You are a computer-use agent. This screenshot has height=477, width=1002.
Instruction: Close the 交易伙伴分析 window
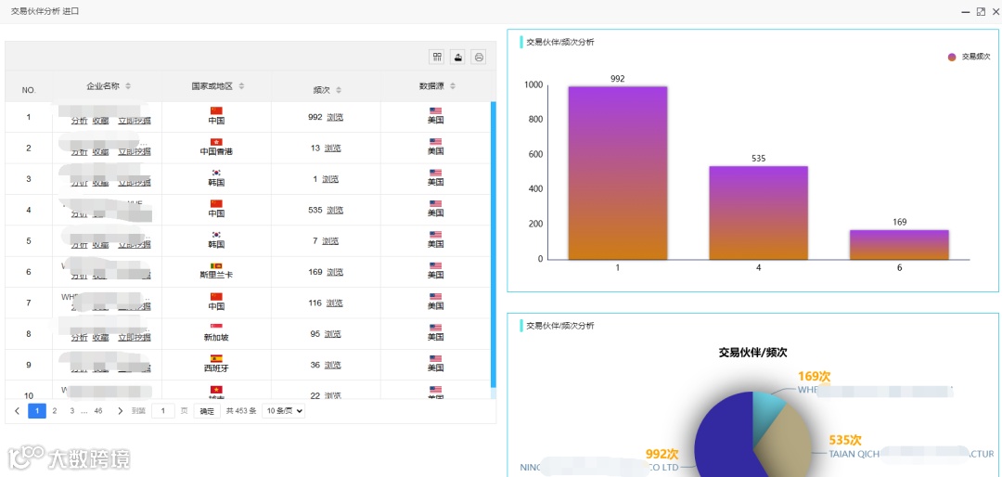995,11
